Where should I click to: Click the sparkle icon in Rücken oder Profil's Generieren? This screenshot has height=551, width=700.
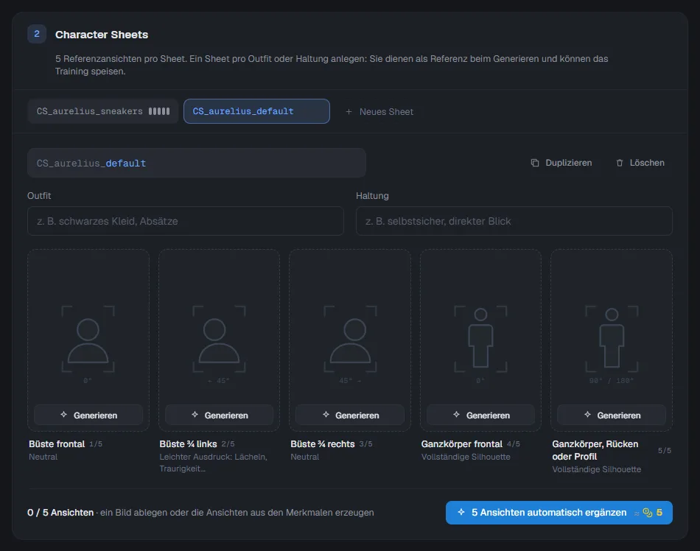(x=587, y=415)
